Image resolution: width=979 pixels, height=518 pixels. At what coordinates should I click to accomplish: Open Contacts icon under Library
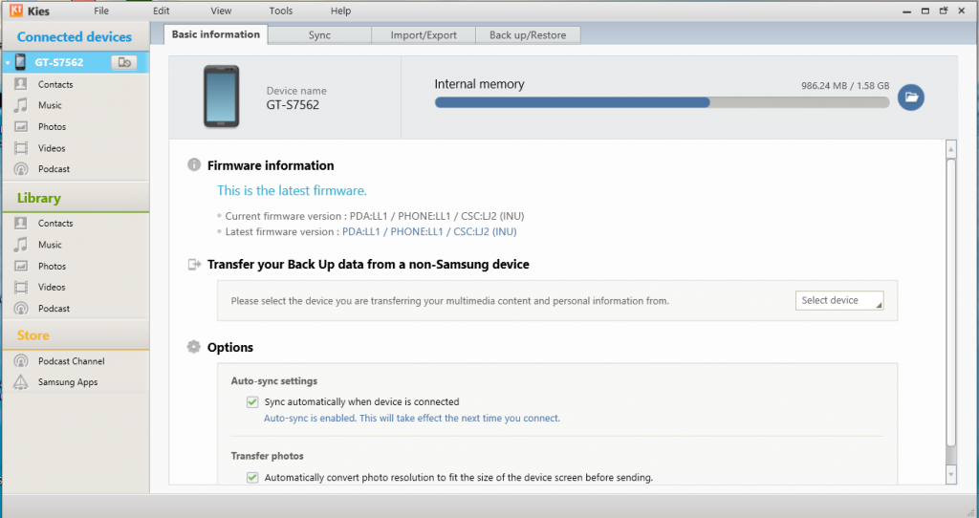pyautogui.click(x=21, y=223)
